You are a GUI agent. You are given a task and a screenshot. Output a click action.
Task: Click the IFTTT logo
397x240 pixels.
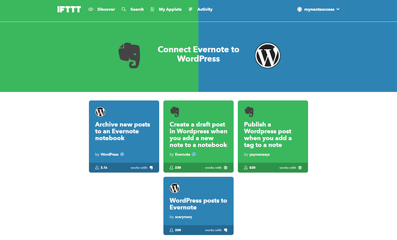[69, 9]
